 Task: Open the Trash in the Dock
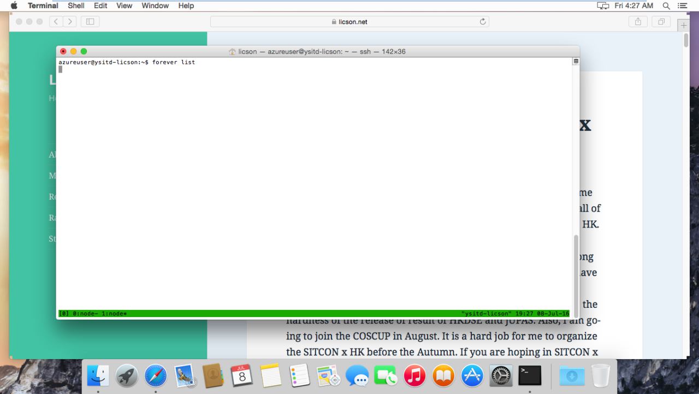[600, 375]
